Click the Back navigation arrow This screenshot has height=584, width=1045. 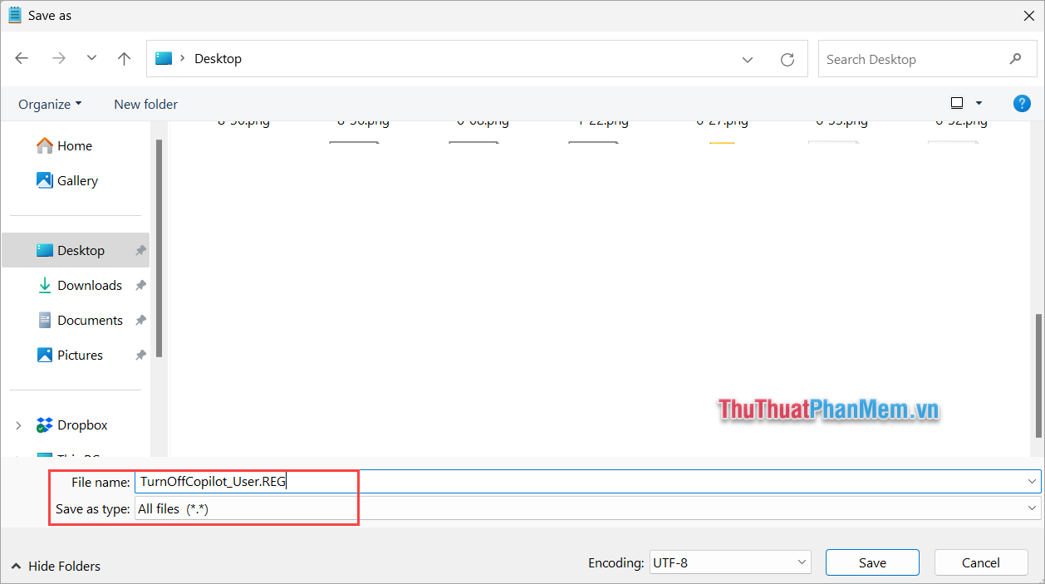point(22,58)
